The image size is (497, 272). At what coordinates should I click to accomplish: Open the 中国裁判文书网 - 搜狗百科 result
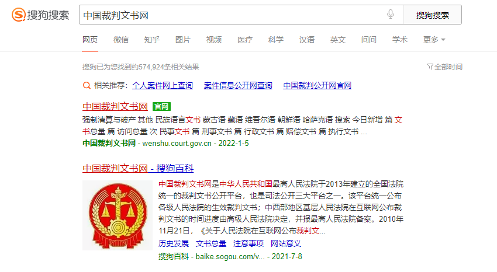(138, 168)
